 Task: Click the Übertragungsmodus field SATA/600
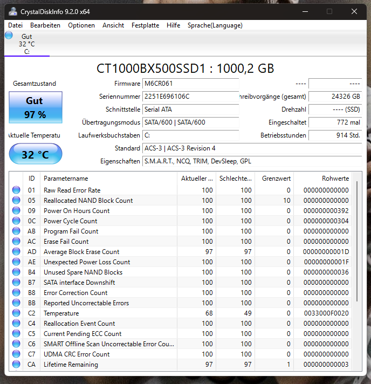[190, 122]
